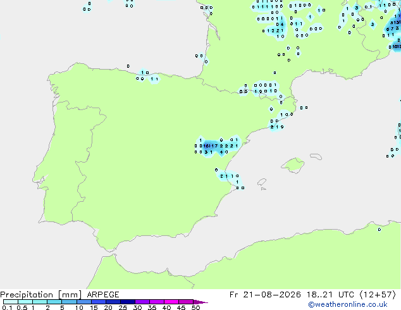Click the '45' legend scale label
Image resolution: width=401 pixels, height=310 pixels.
pyautogui.click(x=181, y=307)
